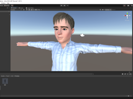Lock the Project panel with the lock icon
Viewport: 133px width, 99px height.
click(x=129, y=72)
